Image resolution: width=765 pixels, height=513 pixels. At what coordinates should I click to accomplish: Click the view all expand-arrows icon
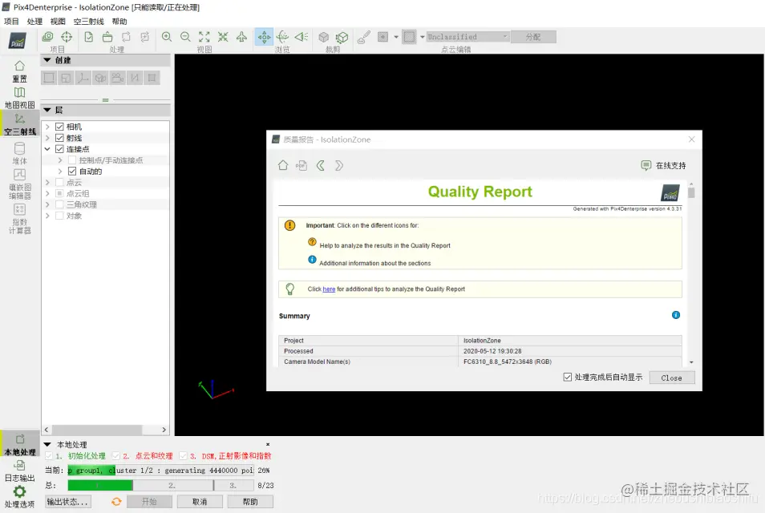pyautogui.click(x=204, y=37)
